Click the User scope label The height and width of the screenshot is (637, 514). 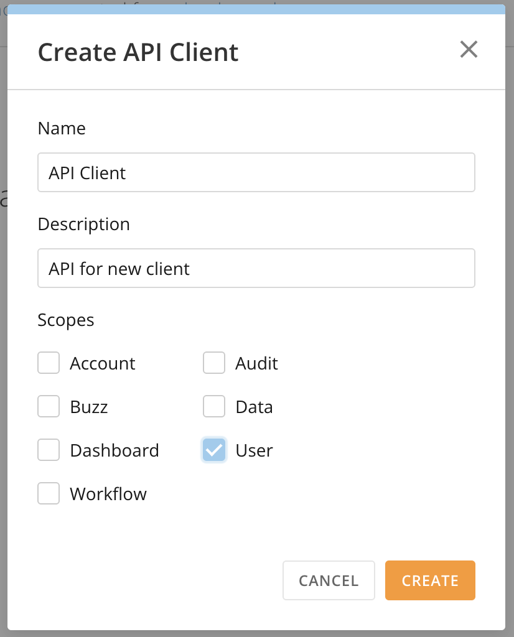pos(255,450)
